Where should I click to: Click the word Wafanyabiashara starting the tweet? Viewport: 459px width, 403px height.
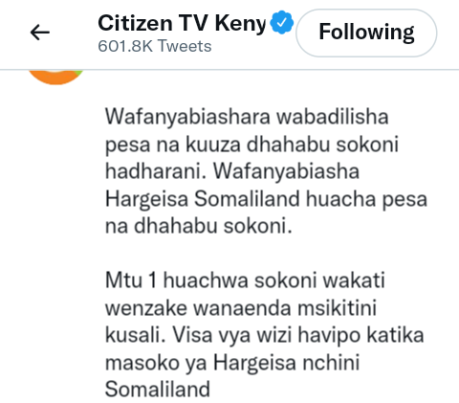[187, 117]
